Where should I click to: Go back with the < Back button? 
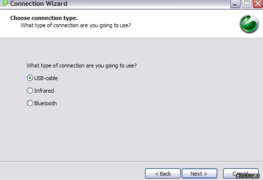163,174
